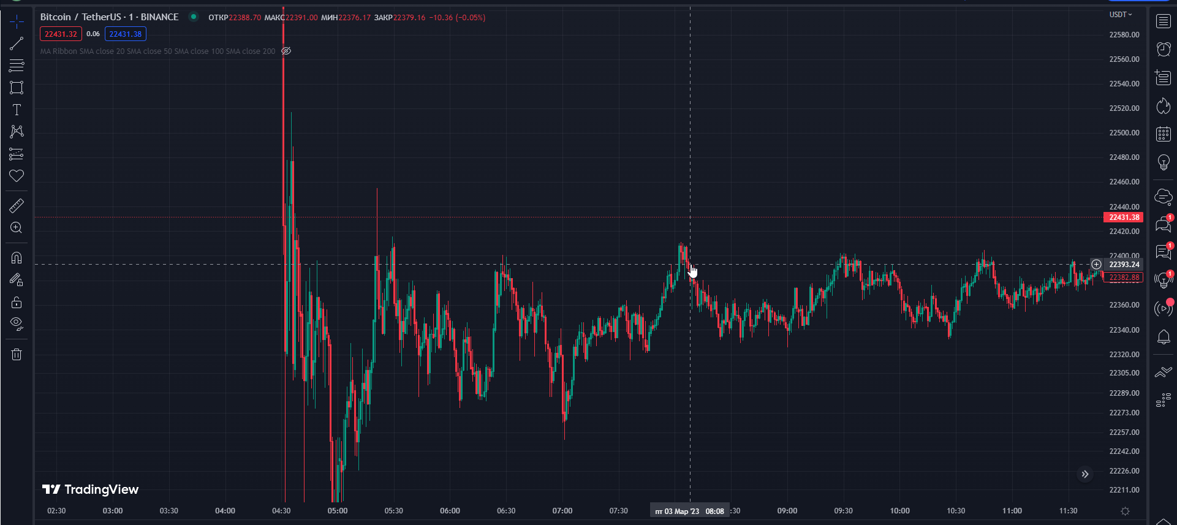1177x525 pixels.
Task: Open the order panel icon
Action: (x=1163, y=372)
